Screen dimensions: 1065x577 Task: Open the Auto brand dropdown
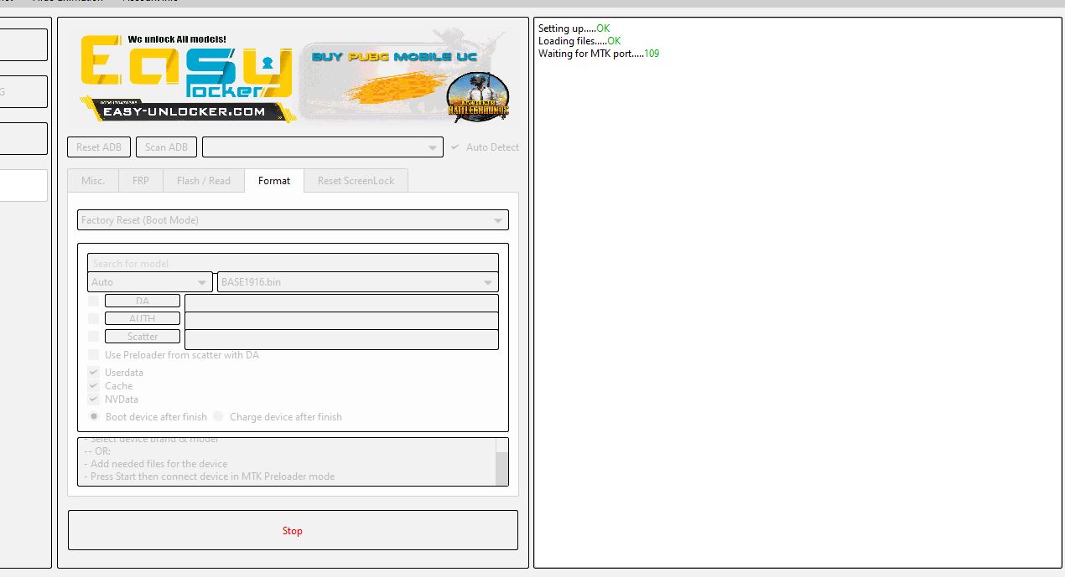(x=150, y=282)
